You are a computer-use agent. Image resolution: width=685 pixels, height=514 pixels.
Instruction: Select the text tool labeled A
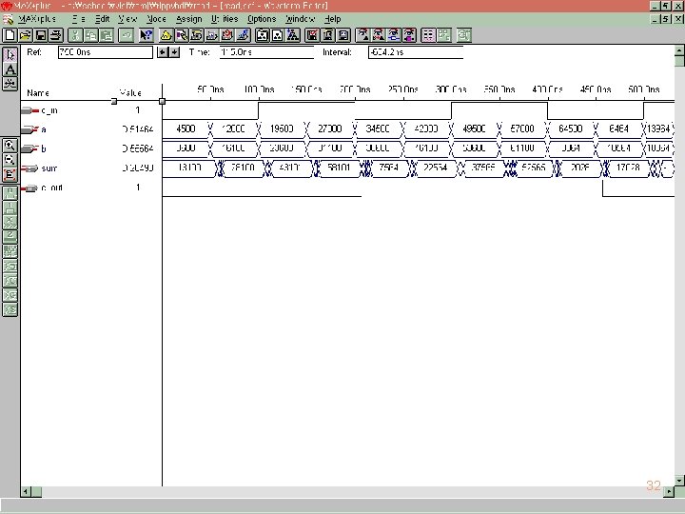[10, 69]
